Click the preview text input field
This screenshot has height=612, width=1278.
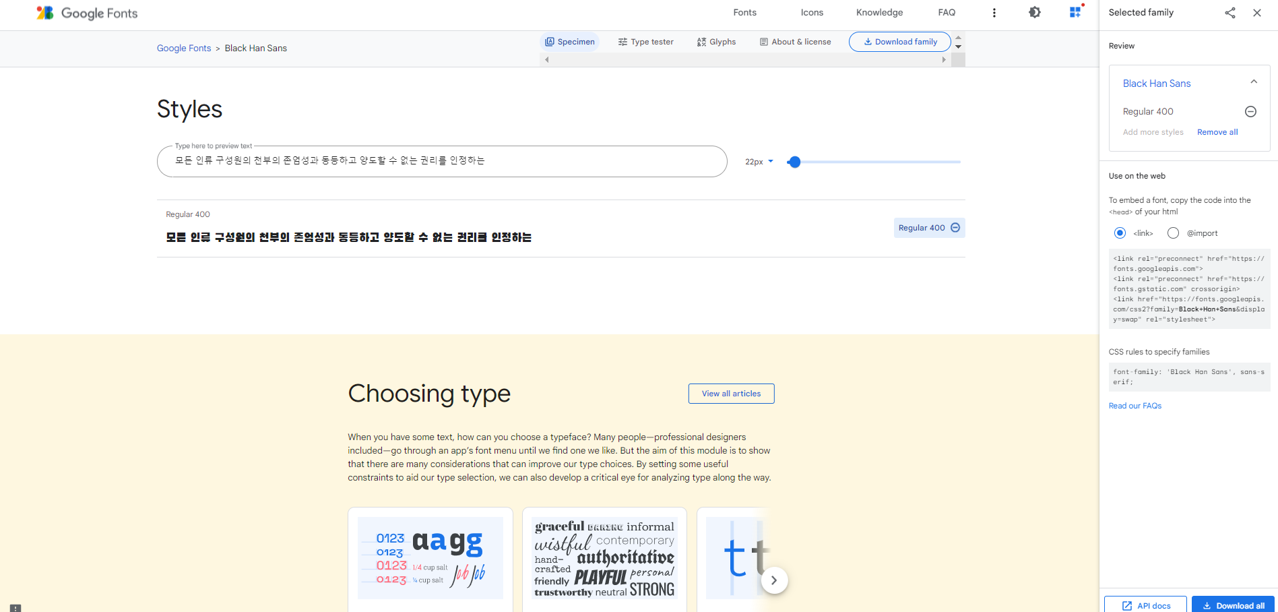[x=442, y=161]
